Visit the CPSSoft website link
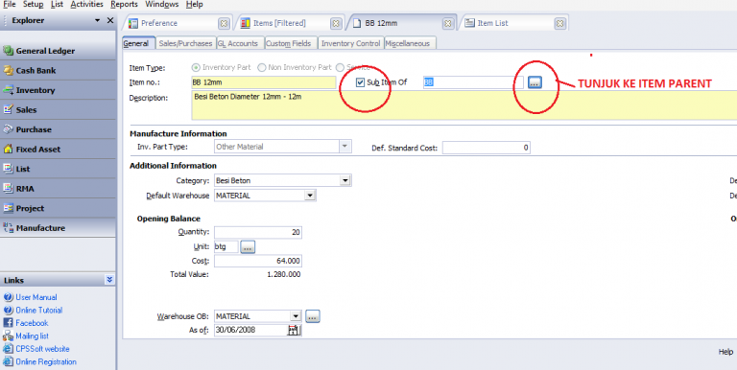 42,349
